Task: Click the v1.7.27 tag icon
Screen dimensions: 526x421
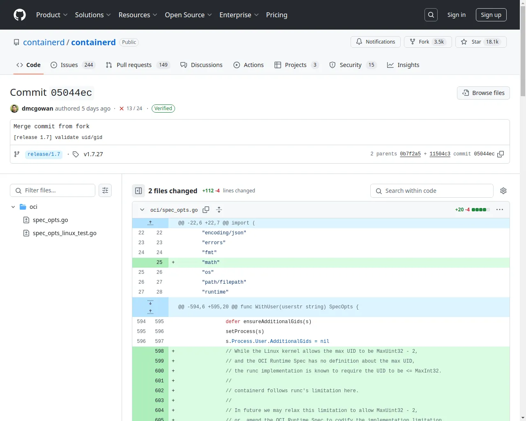Action: pyautogui.click(x=76, y=154)
